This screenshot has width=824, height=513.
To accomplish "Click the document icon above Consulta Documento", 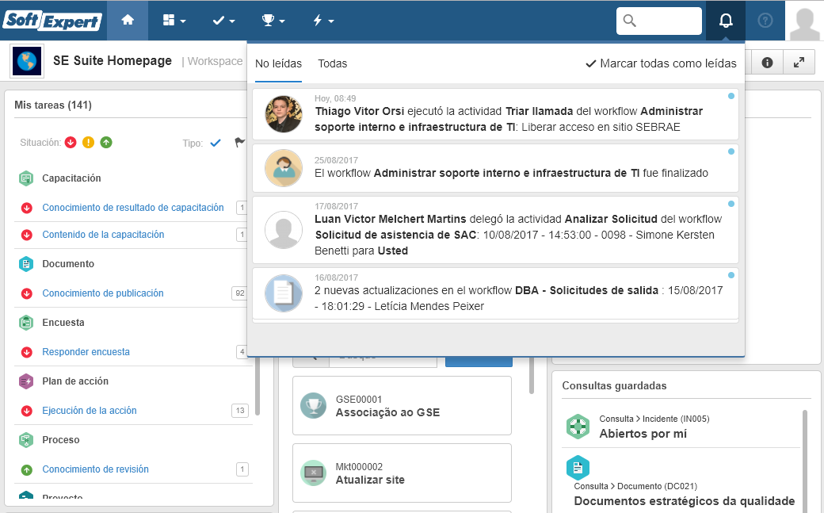I will point(578,467).
